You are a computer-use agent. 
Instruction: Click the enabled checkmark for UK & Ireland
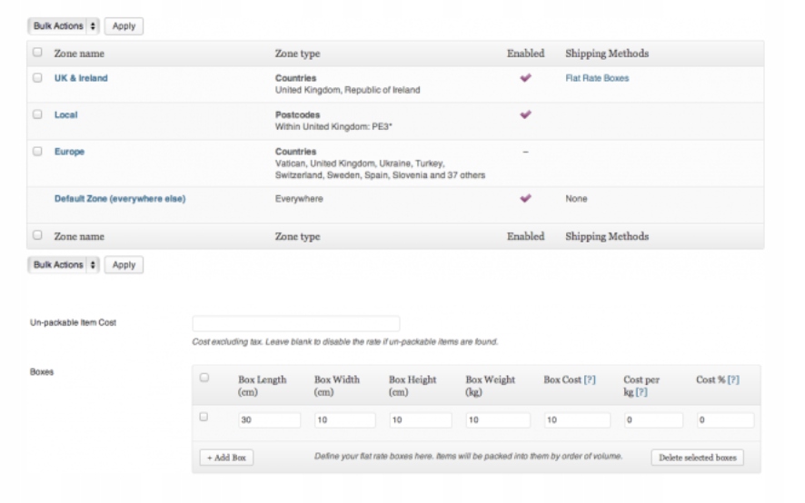(525, 78)
